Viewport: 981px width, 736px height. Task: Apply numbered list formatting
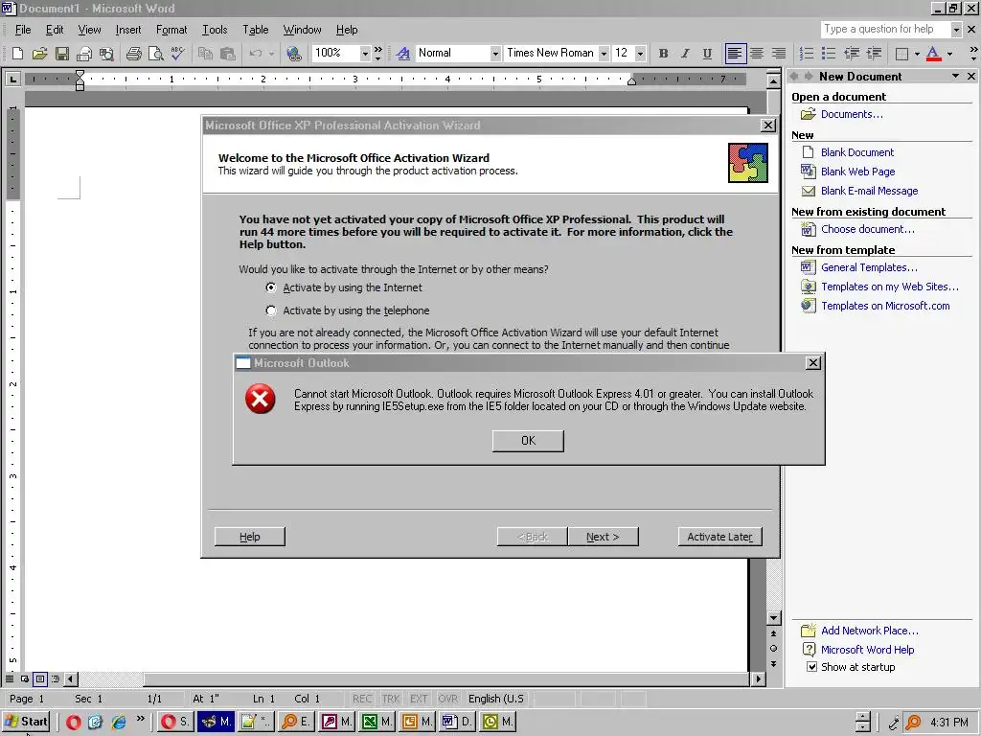pos(807,54)
